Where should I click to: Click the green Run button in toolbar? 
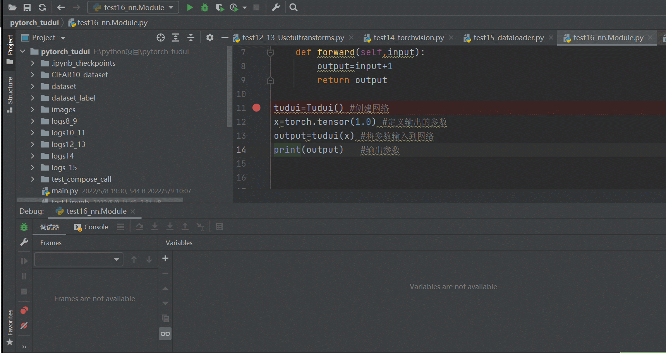point(190,7)
